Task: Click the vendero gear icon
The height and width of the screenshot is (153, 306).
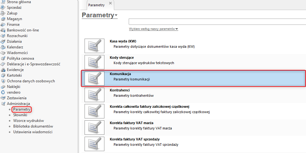Action: 3,92
